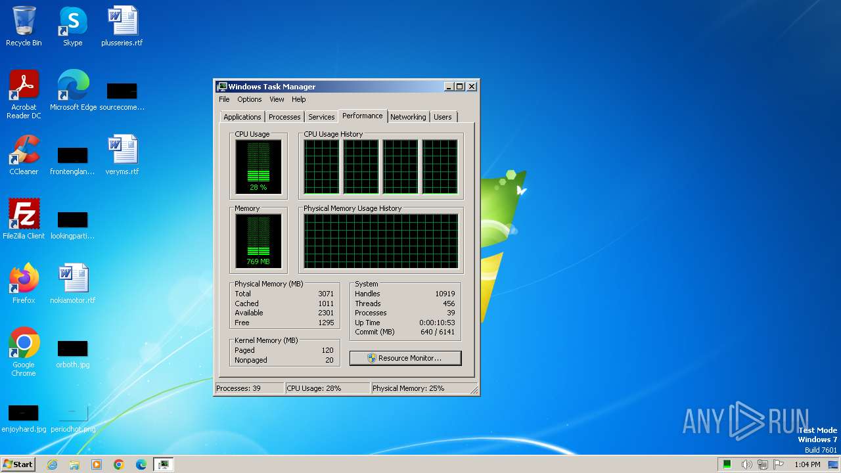Open the Options menu
The height and width of the screenshot is (473, 841).
tap(250, 99)
